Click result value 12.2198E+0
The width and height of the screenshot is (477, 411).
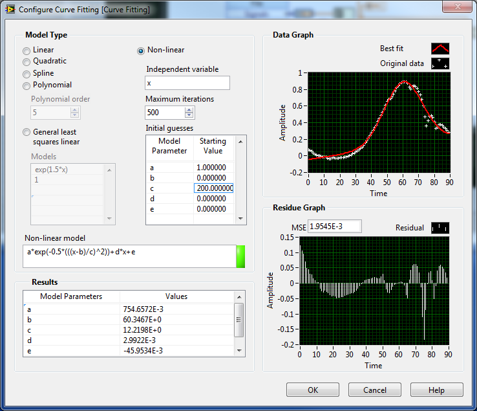coord(177,330)
